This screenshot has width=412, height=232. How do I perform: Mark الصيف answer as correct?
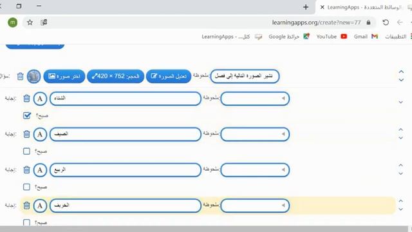click(x=26, y=151)
